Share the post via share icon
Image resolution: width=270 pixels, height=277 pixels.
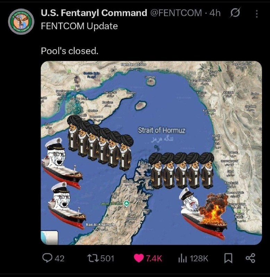point(250,258)
